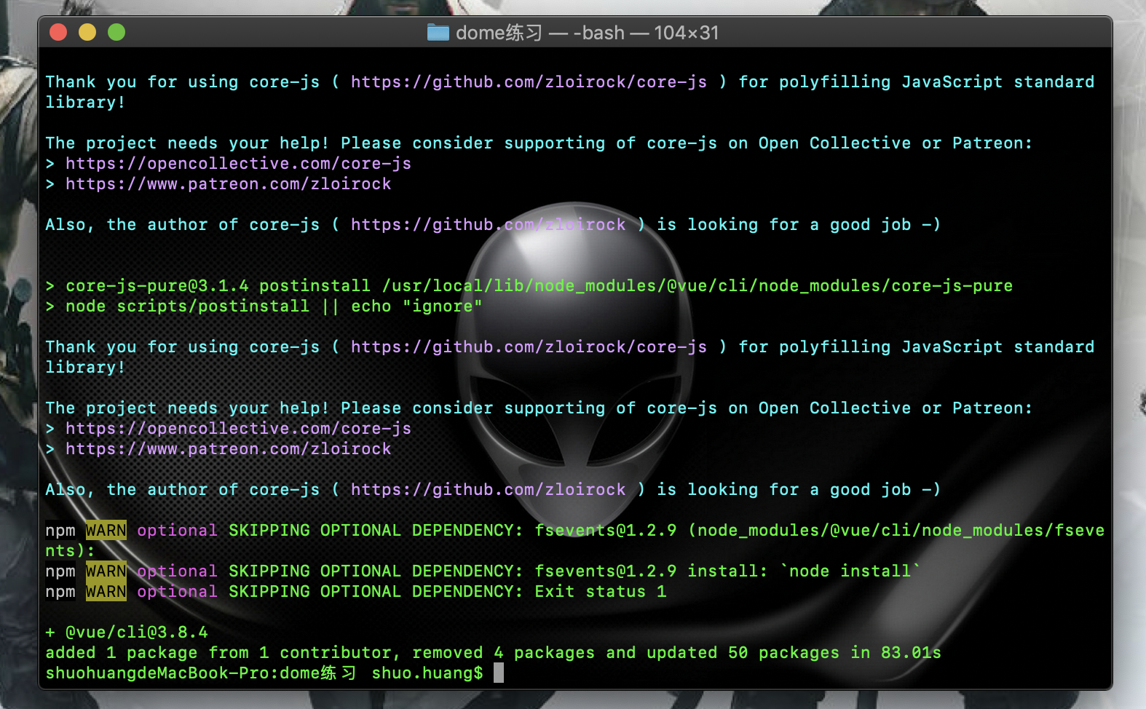Click the terminal cursor block after the prompt

point(499,673)
